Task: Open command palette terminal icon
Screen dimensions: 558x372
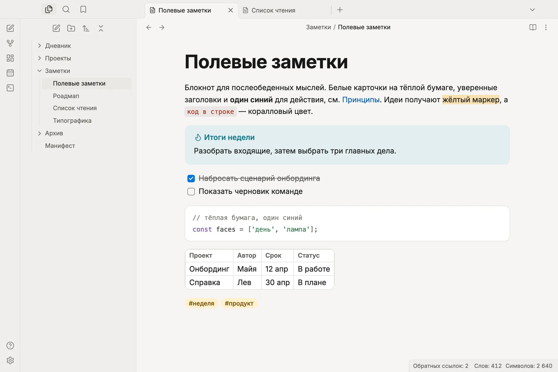Action: (10, 88)
